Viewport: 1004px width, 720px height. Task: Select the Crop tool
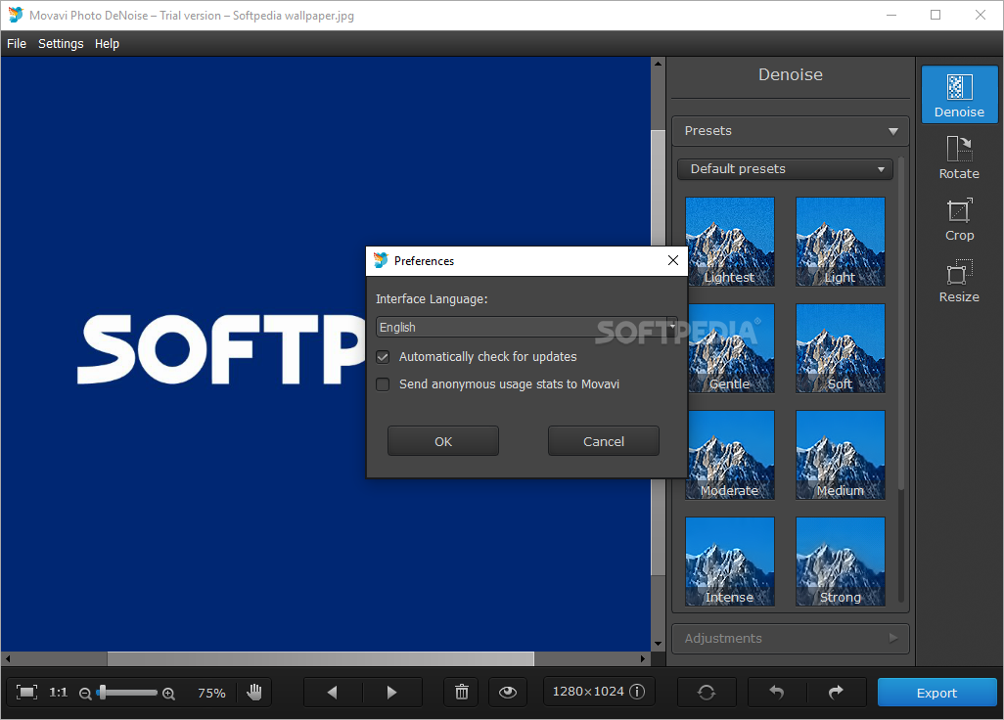(x=959, y=219)
